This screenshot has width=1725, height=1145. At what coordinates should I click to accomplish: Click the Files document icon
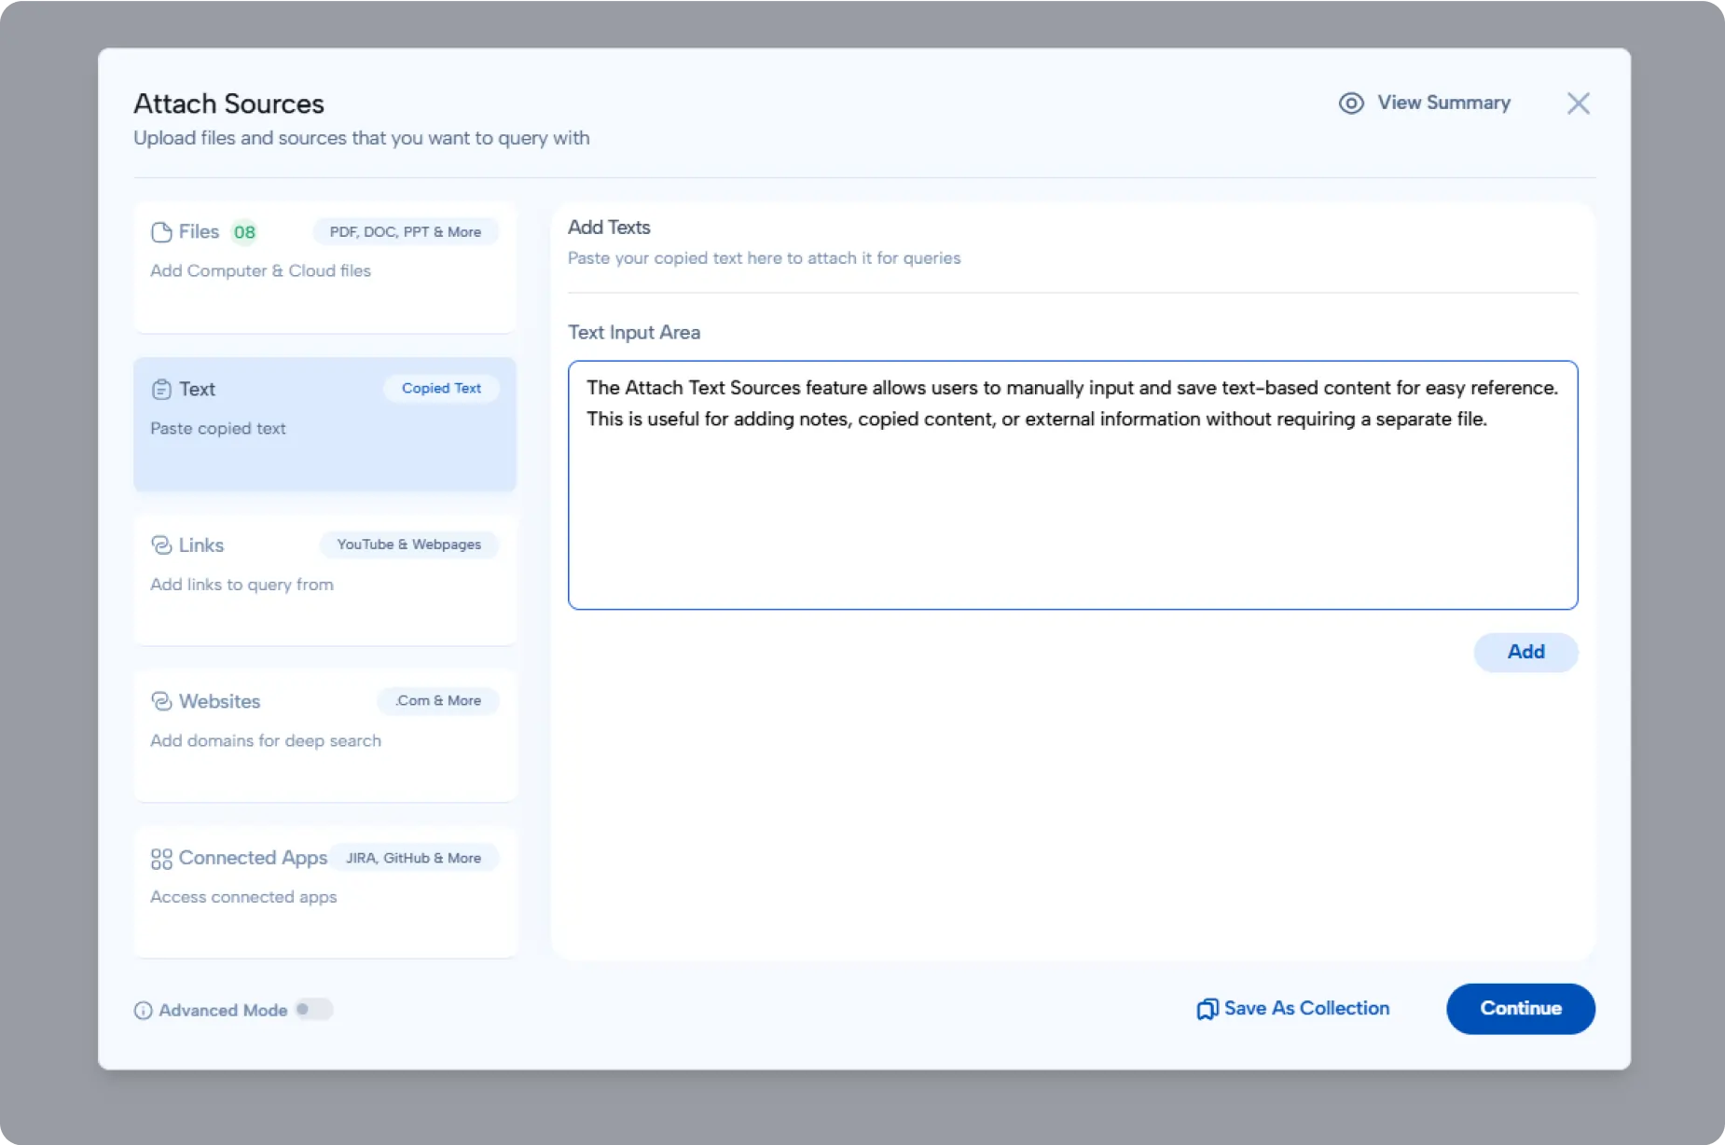161,231
